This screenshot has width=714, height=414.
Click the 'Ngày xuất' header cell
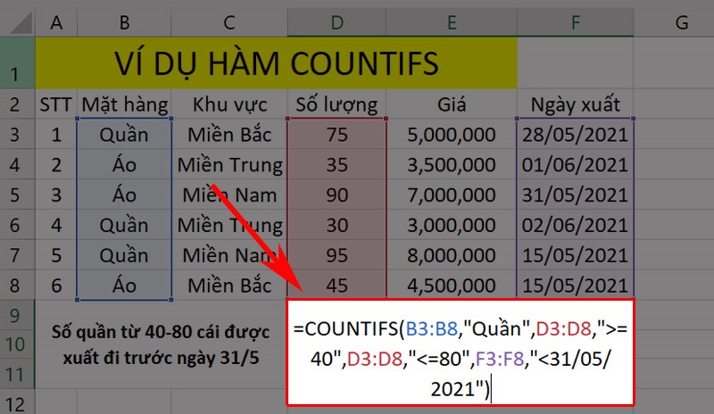(576, 104)
